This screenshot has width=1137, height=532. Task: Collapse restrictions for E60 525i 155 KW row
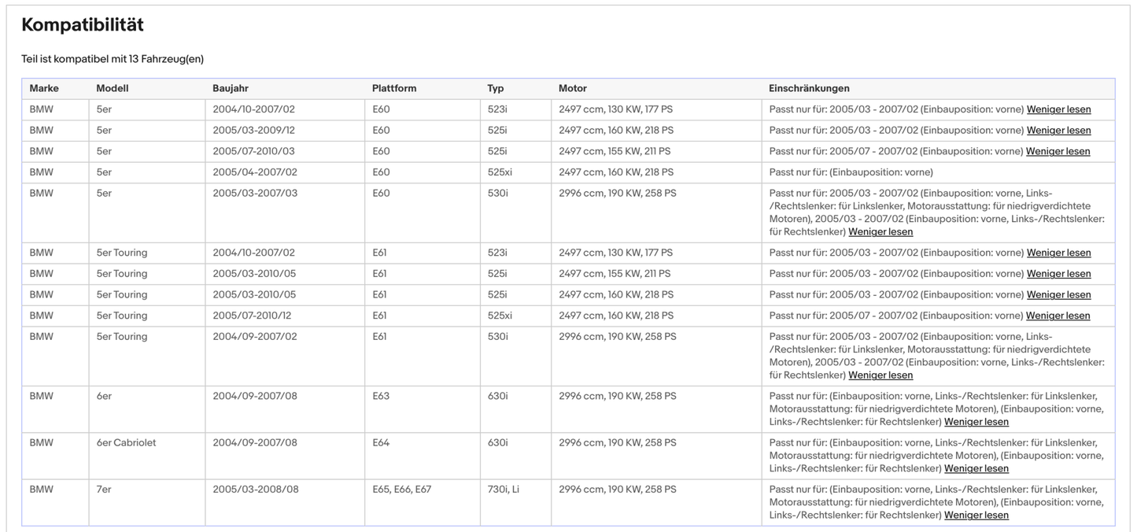[x=1058, y=151]
